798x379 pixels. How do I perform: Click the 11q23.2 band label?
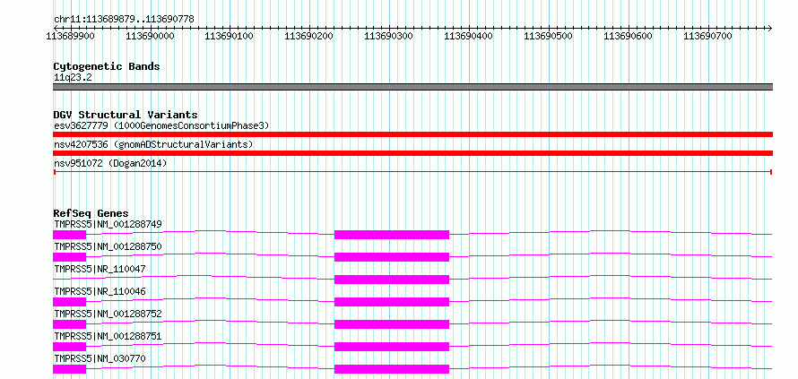pyautogui.click(x=74, y=78)
